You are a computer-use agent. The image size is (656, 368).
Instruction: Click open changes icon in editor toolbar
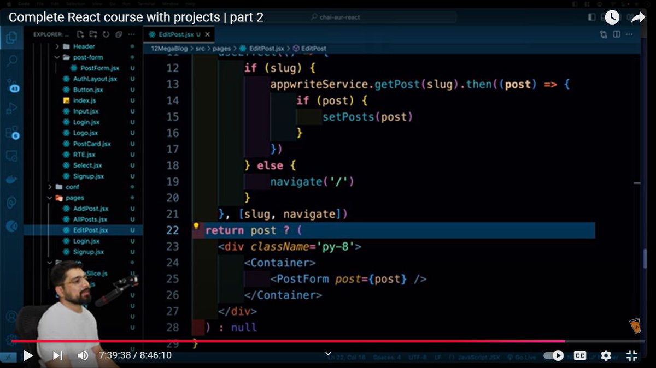604,34
